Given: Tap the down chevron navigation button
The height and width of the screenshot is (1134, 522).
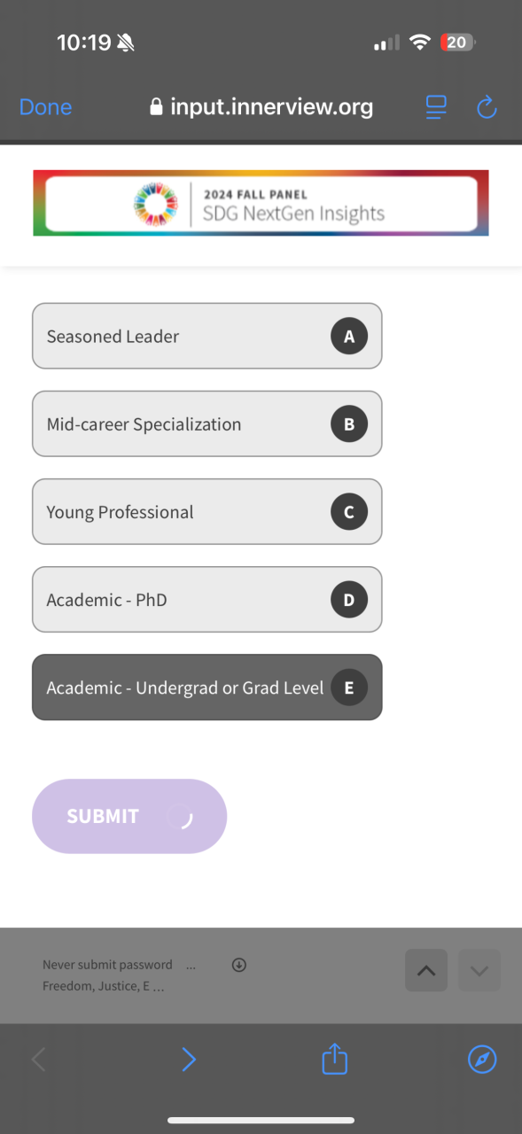Looking at the screenshot, I should [479, 970].
